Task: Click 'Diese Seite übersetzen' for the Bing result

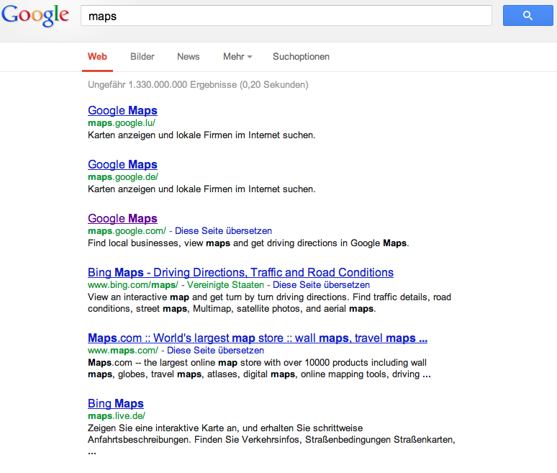Action: tap(321, 285)
